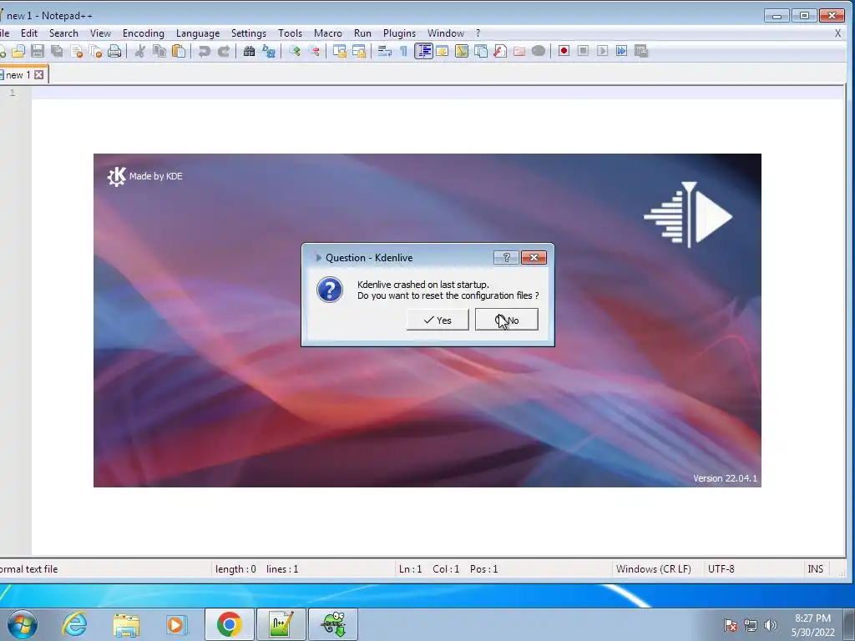This screenshot has width=855, height=641.
Task: Click the Undo arrow icon
Action: [204, 51]
